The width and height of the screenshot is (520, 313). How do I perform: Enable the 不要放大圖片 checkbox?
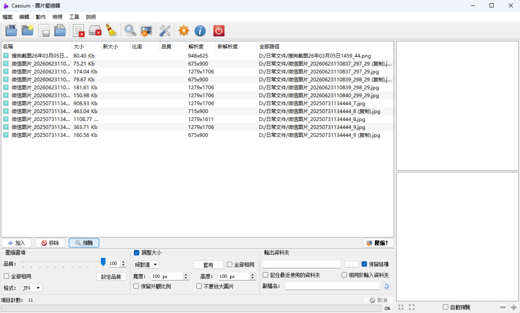(x=199, y=286)
